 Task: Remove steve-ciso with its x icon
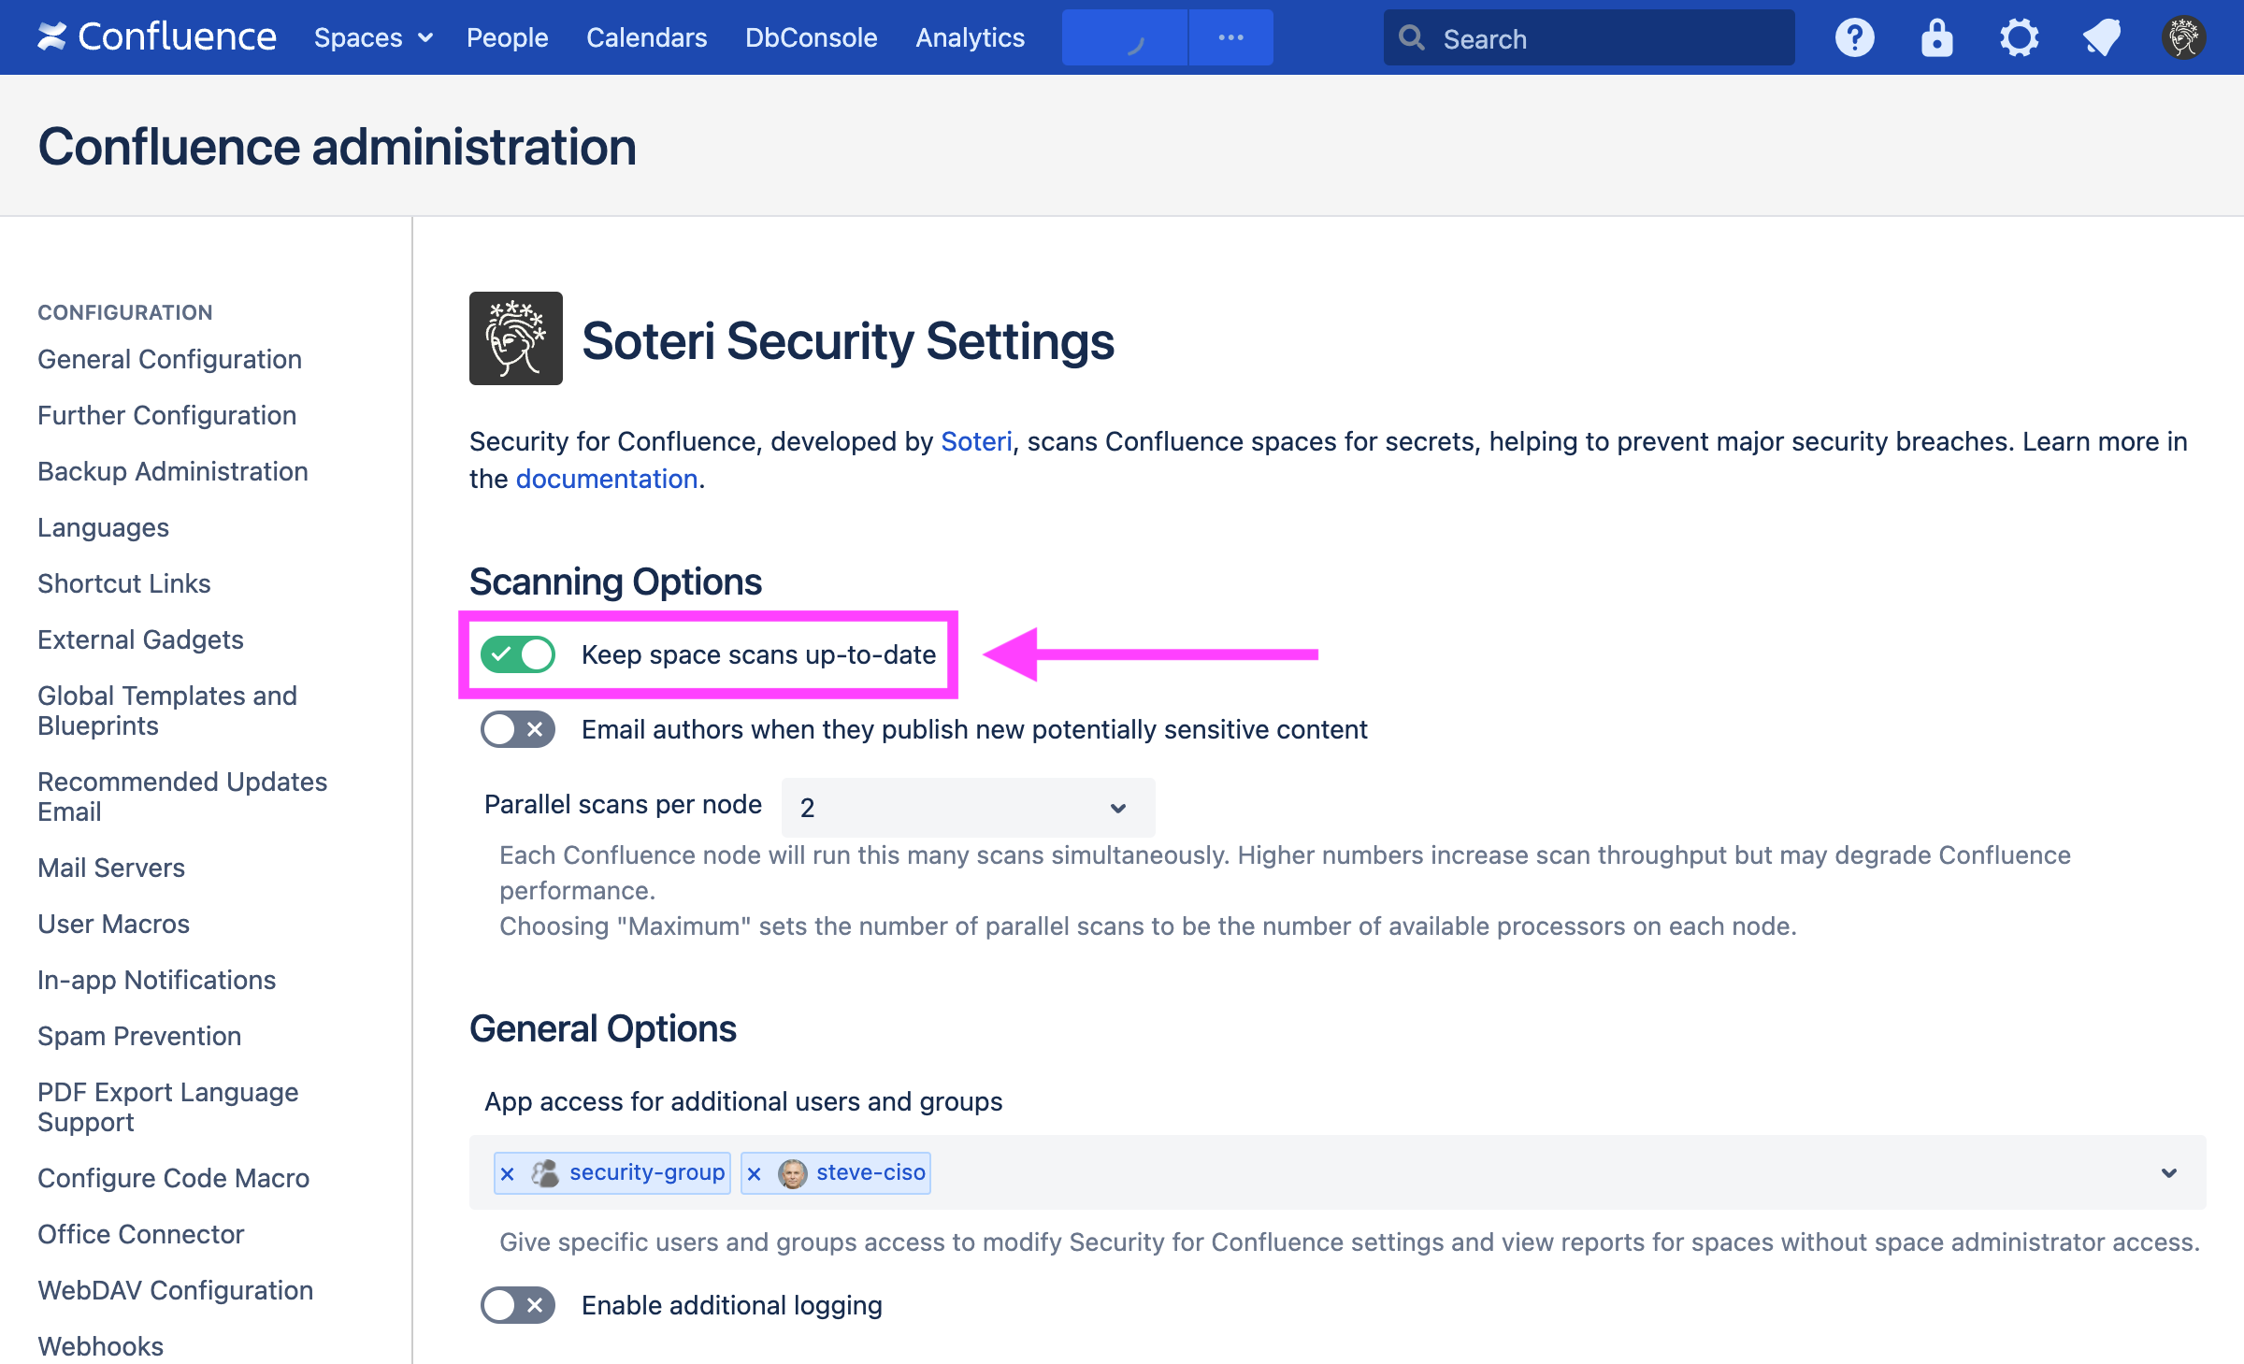pyautogui.click(x=755, y=1173)
